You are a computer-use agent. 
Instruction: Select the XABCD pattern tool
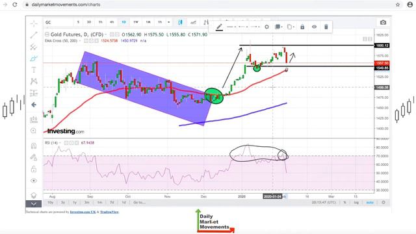[34, 81]
